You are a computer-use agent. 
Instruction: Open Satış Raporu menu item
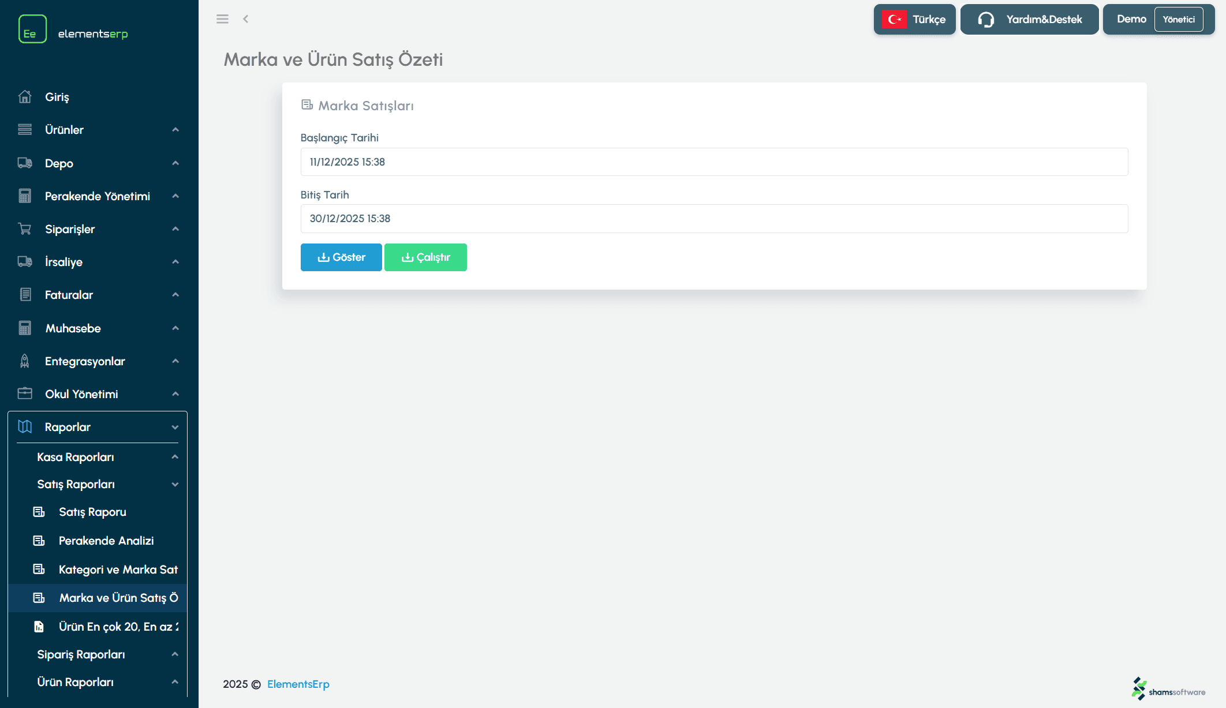click(x=92, y=512)
